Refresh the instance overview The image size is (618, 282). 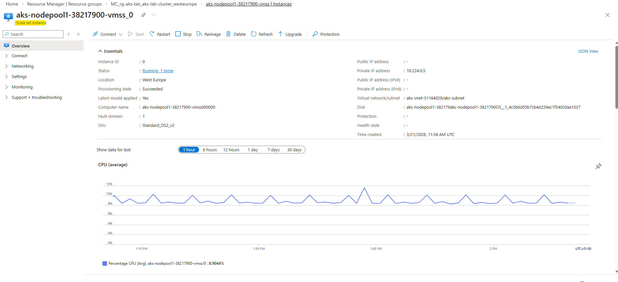pyautogui.click(x=262, y=34)
